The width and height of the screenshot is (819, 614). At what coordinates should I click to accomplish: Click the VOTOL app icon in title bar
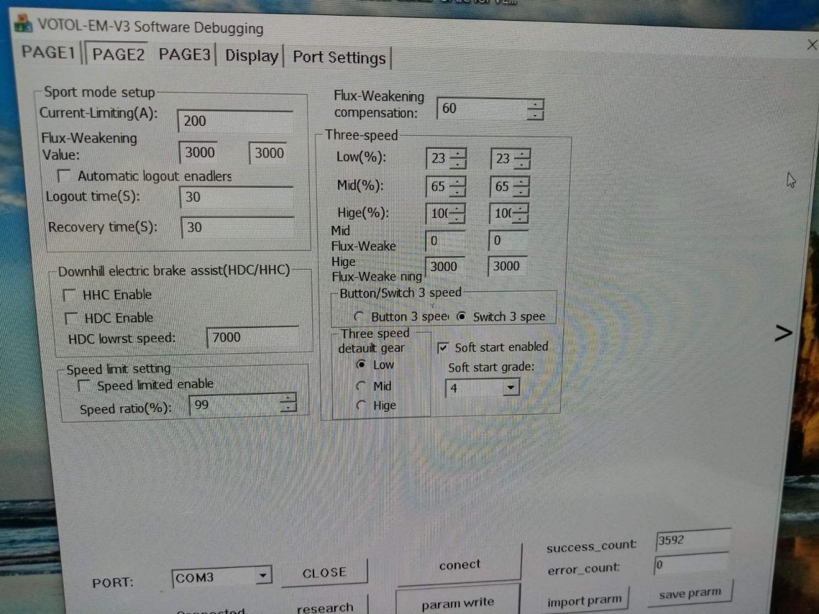23,23
